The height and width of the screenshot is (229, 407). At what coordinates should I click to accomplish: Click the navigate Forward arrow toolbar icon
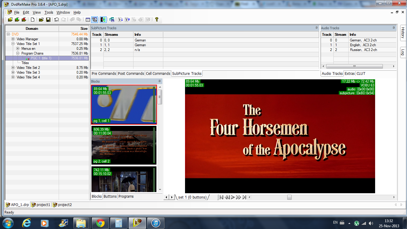click(x=79, y=20)
